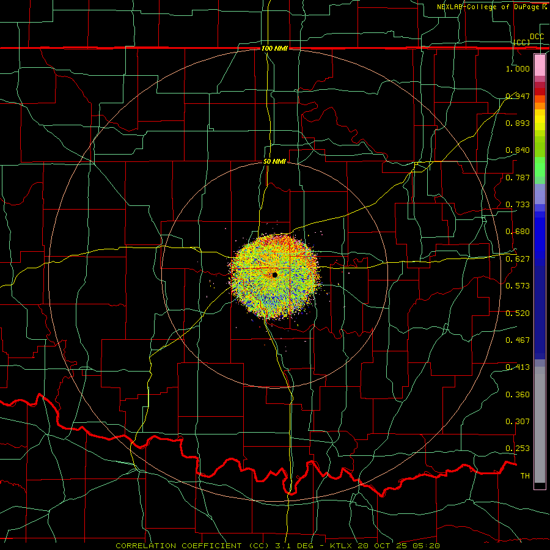550x550 pixels.
Task: Click the 0.520 legend value
Action: click(518, 313)
